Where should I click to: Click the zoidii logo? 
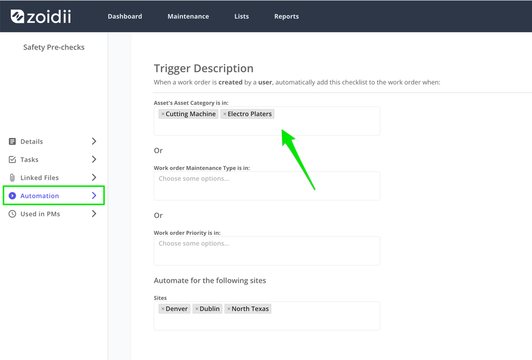pyautogui.click(x=41, y=16)
